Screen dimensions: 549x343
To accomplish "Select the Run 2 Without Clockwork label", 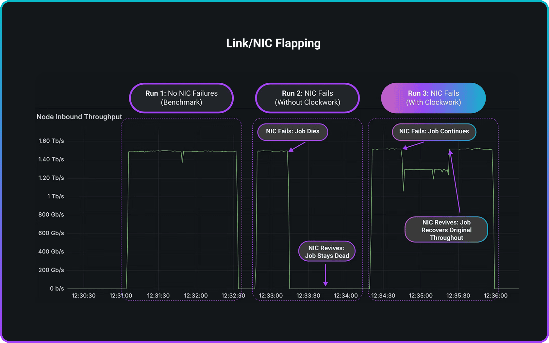I will (307, 98).
